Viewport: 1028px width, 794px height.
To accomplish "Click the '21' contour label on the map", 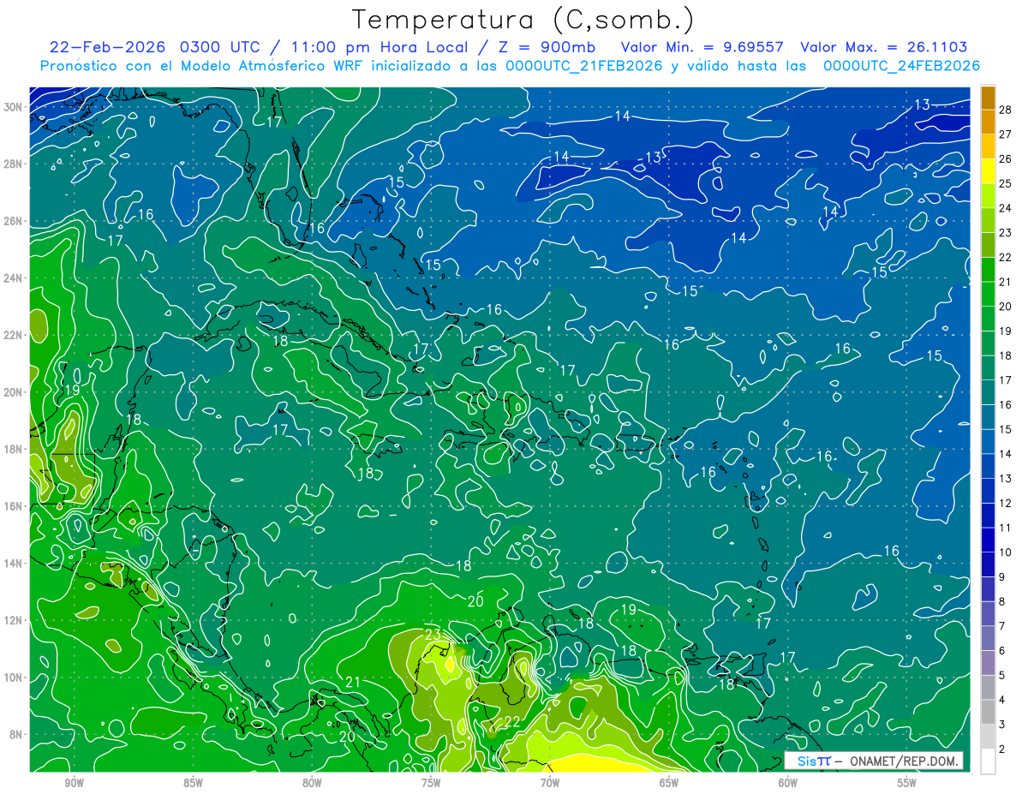I will [x=353, y=682].
